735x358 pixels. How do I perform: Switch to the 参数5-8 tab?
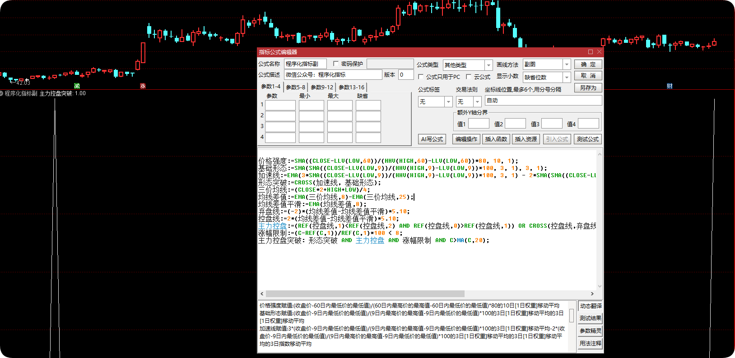click(296, 87)
